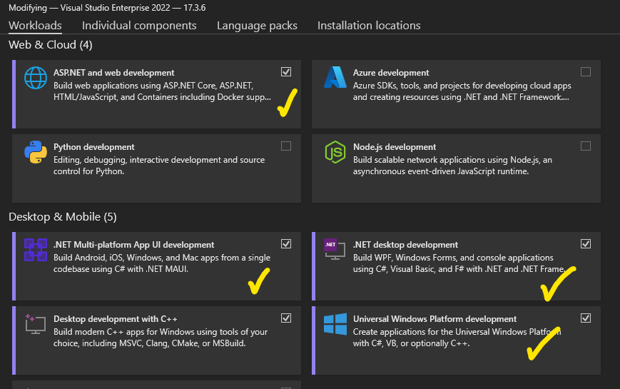
Task: Click the Python development logo icon
Action: [x=36, y=152]
